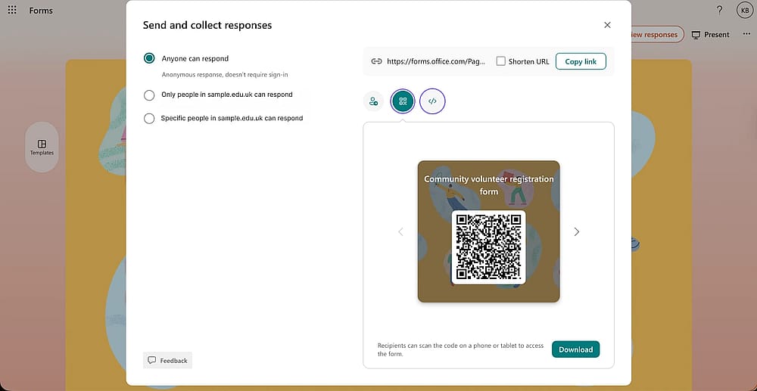
Task: Click Anonymous response, doesn't require sign-in text
Action: coord(225,75)
